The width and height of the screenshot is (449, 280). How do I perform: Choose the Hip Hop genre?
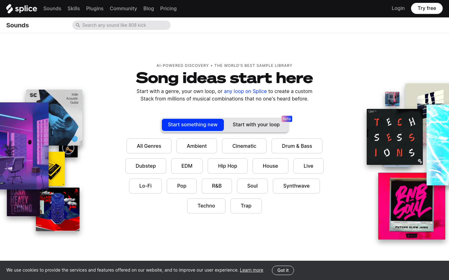tap(228, 166)
